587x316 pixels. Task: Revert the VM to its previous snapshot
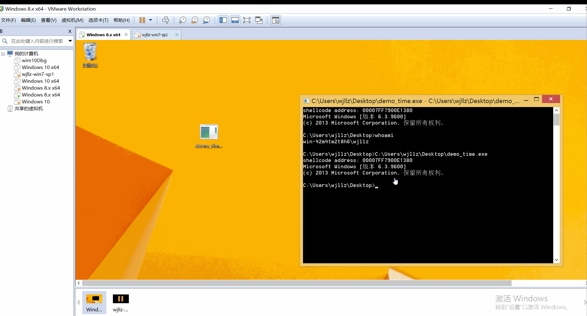coord(194,20)
